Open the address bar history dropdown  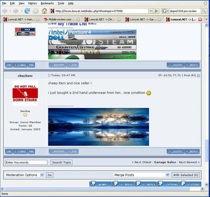(151, 11)
